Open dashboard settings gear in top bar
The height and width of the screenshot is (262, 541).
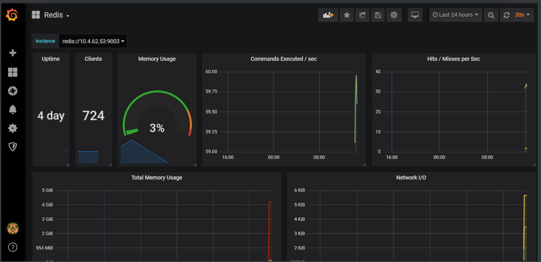pyautogui.click(x=394, y=15)
